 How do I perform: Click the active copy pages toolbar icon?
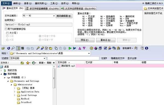point(56,48)
